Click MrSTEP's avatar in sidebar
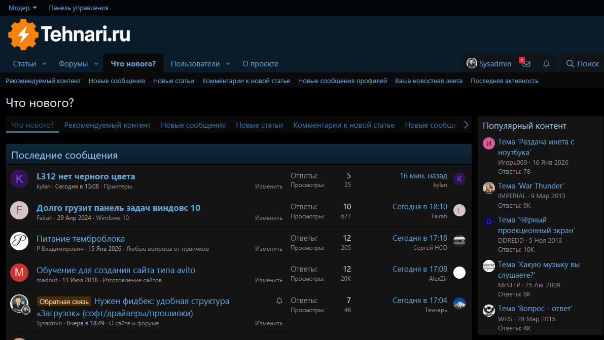The width and height of the screenshot is (604, 340). click(489, 266)
